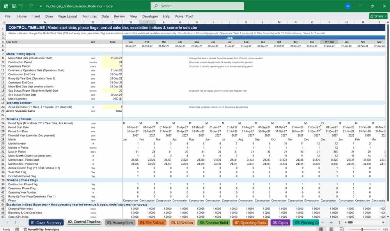Open the Undo history dropdown arrow
390x231 pixels.
(x=26, y=6)
